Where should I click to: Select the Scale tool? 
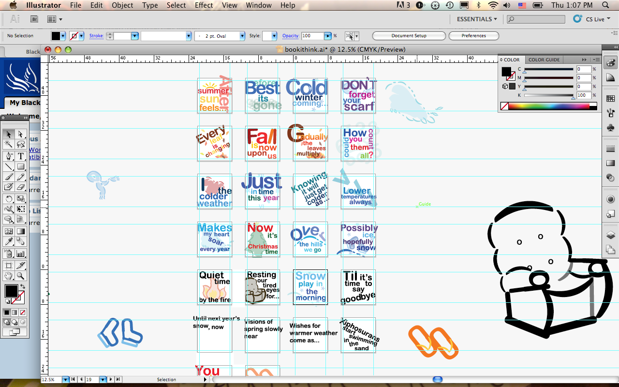pyautogui.click(x=21, y=199)
